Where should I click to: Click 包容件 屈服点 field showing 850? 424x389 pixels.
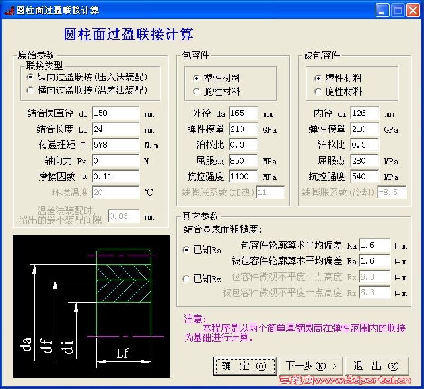[243, 161]
